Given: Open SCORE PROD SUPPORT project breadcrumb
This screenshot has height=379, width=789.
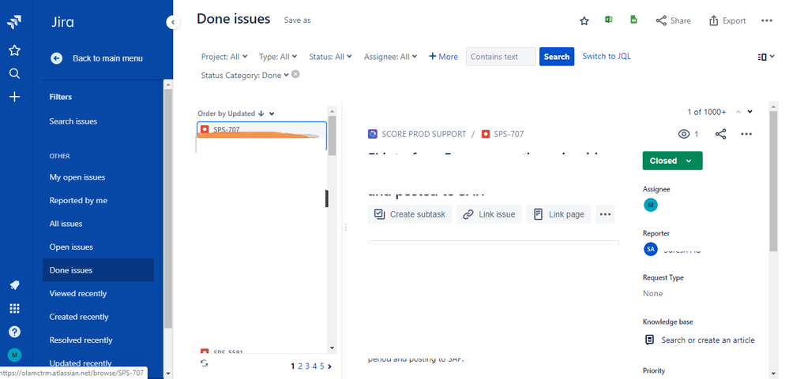Looking at the screenshot, I should [x=423, y=134].
